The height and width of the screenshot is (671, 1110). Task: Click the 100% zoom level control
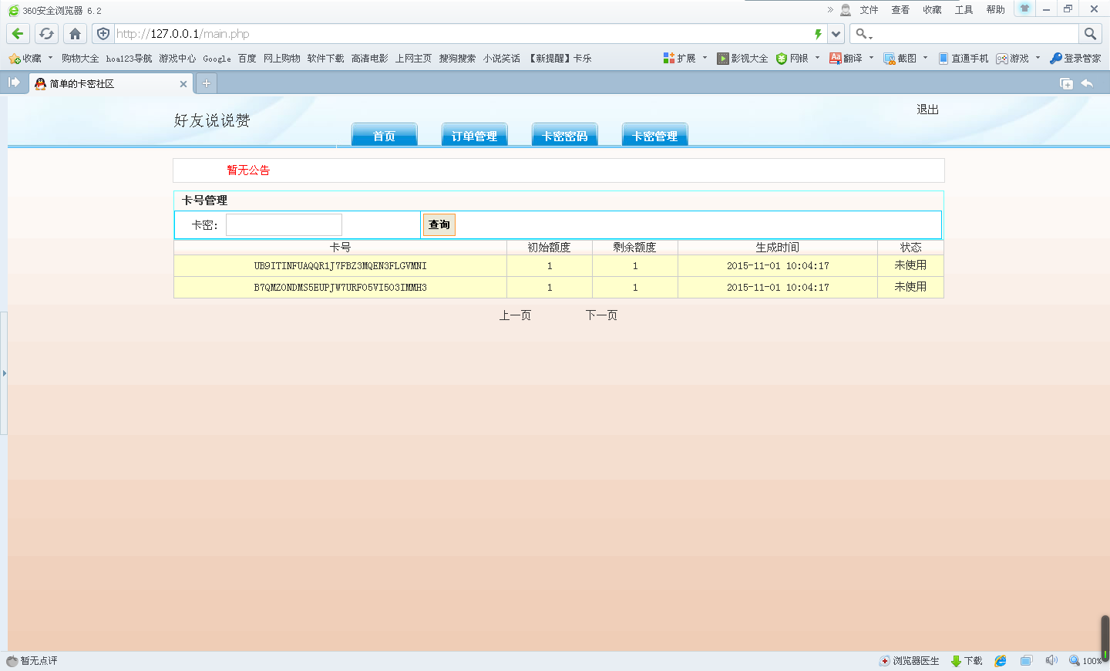click(1085, 661)
